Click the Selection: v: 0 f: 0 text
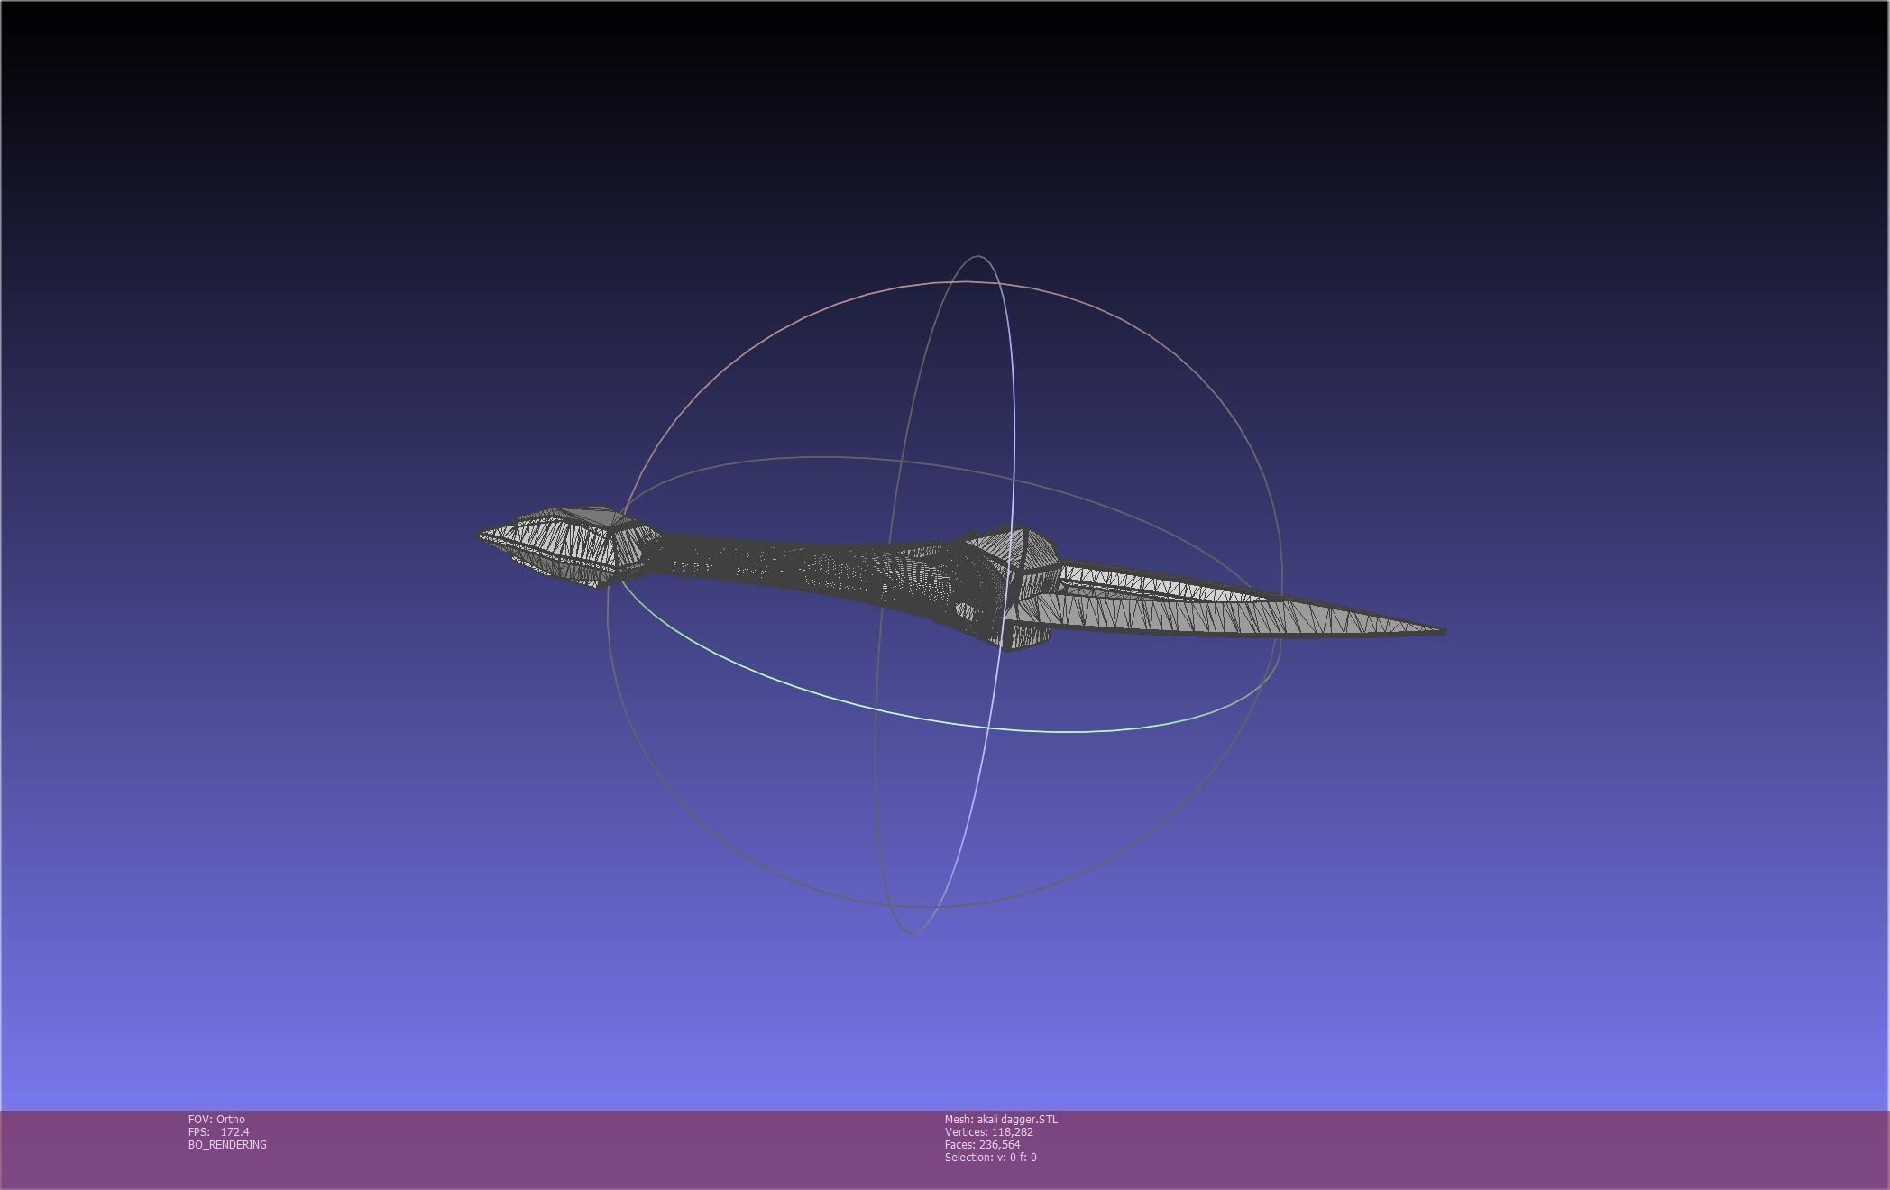Viewport: 1890px width, 1190px height. point(990,1157)
